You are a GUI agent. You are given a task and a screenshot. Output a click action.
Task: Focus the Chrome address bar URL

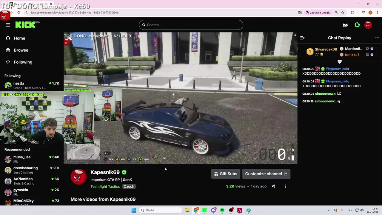(75, 13)
